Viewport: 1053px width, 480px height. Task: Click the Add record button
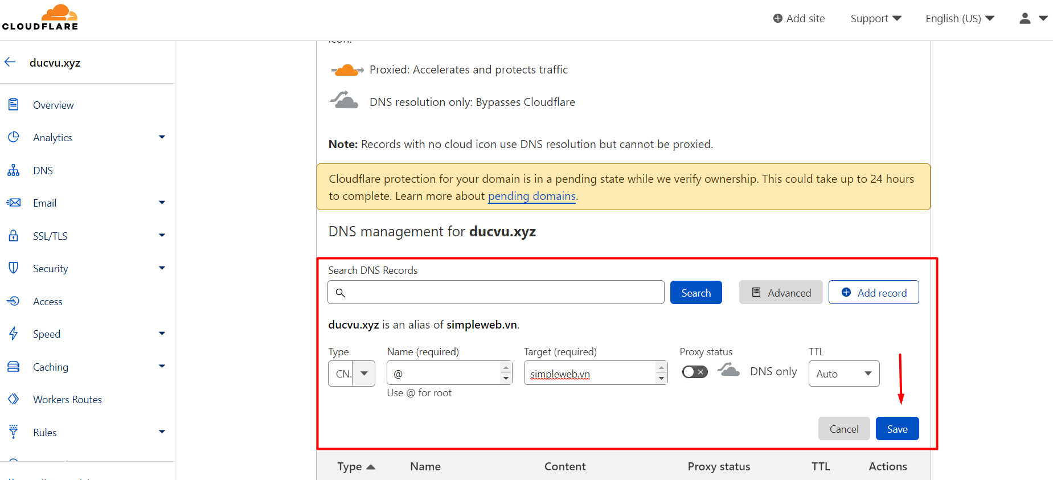(874, 293)
